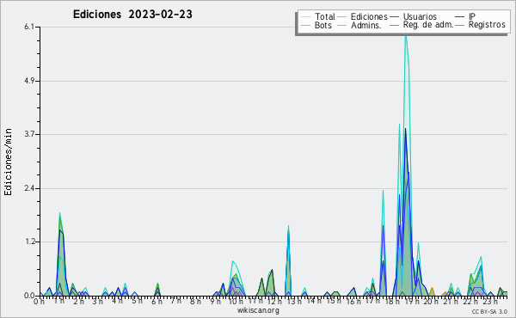Click the '6 h' x-axis label
Screen dimensions: 516x318
pyautogui.click(x=157, y=301)
